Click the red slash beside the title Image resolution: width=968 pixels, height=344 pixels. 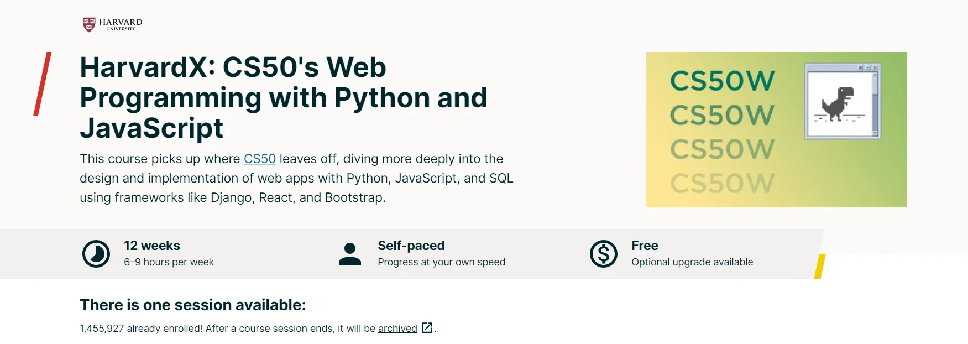click(x=43, y=84)
